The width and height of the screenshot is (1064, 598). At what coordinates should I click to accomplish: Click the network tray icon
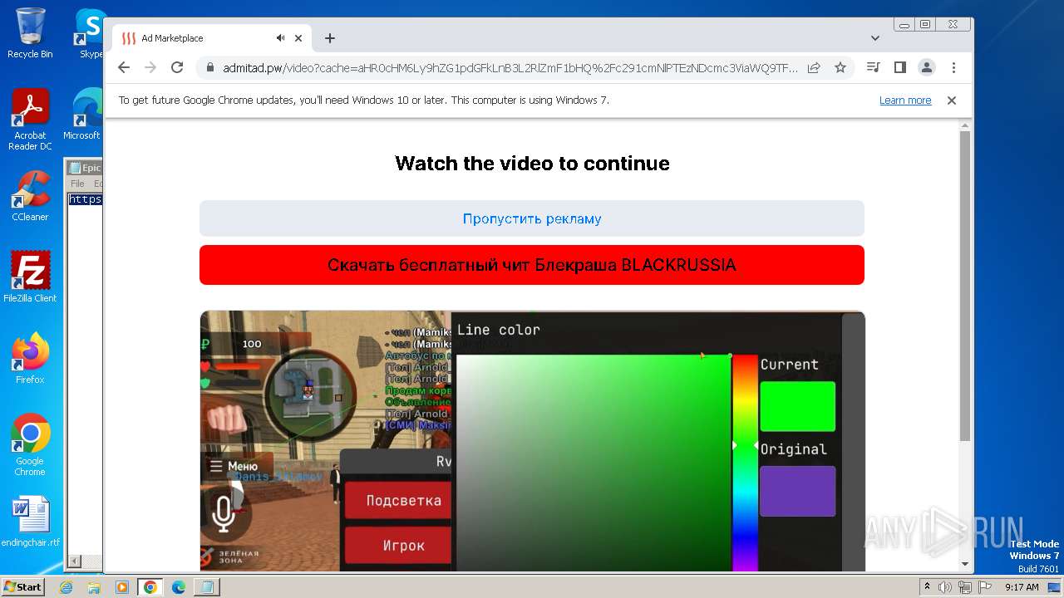pos(964,587)
